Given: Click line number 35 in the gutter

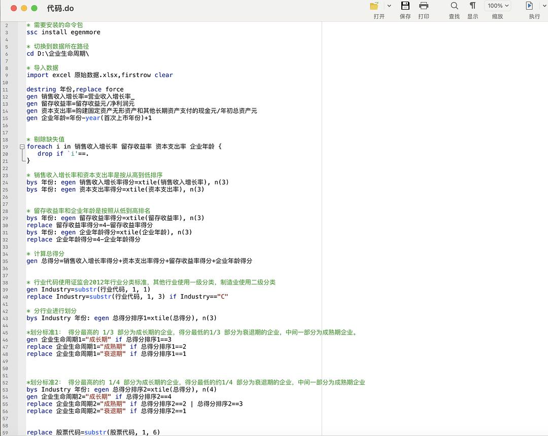Looking at the screenshot, I should (x=5, y=261).
